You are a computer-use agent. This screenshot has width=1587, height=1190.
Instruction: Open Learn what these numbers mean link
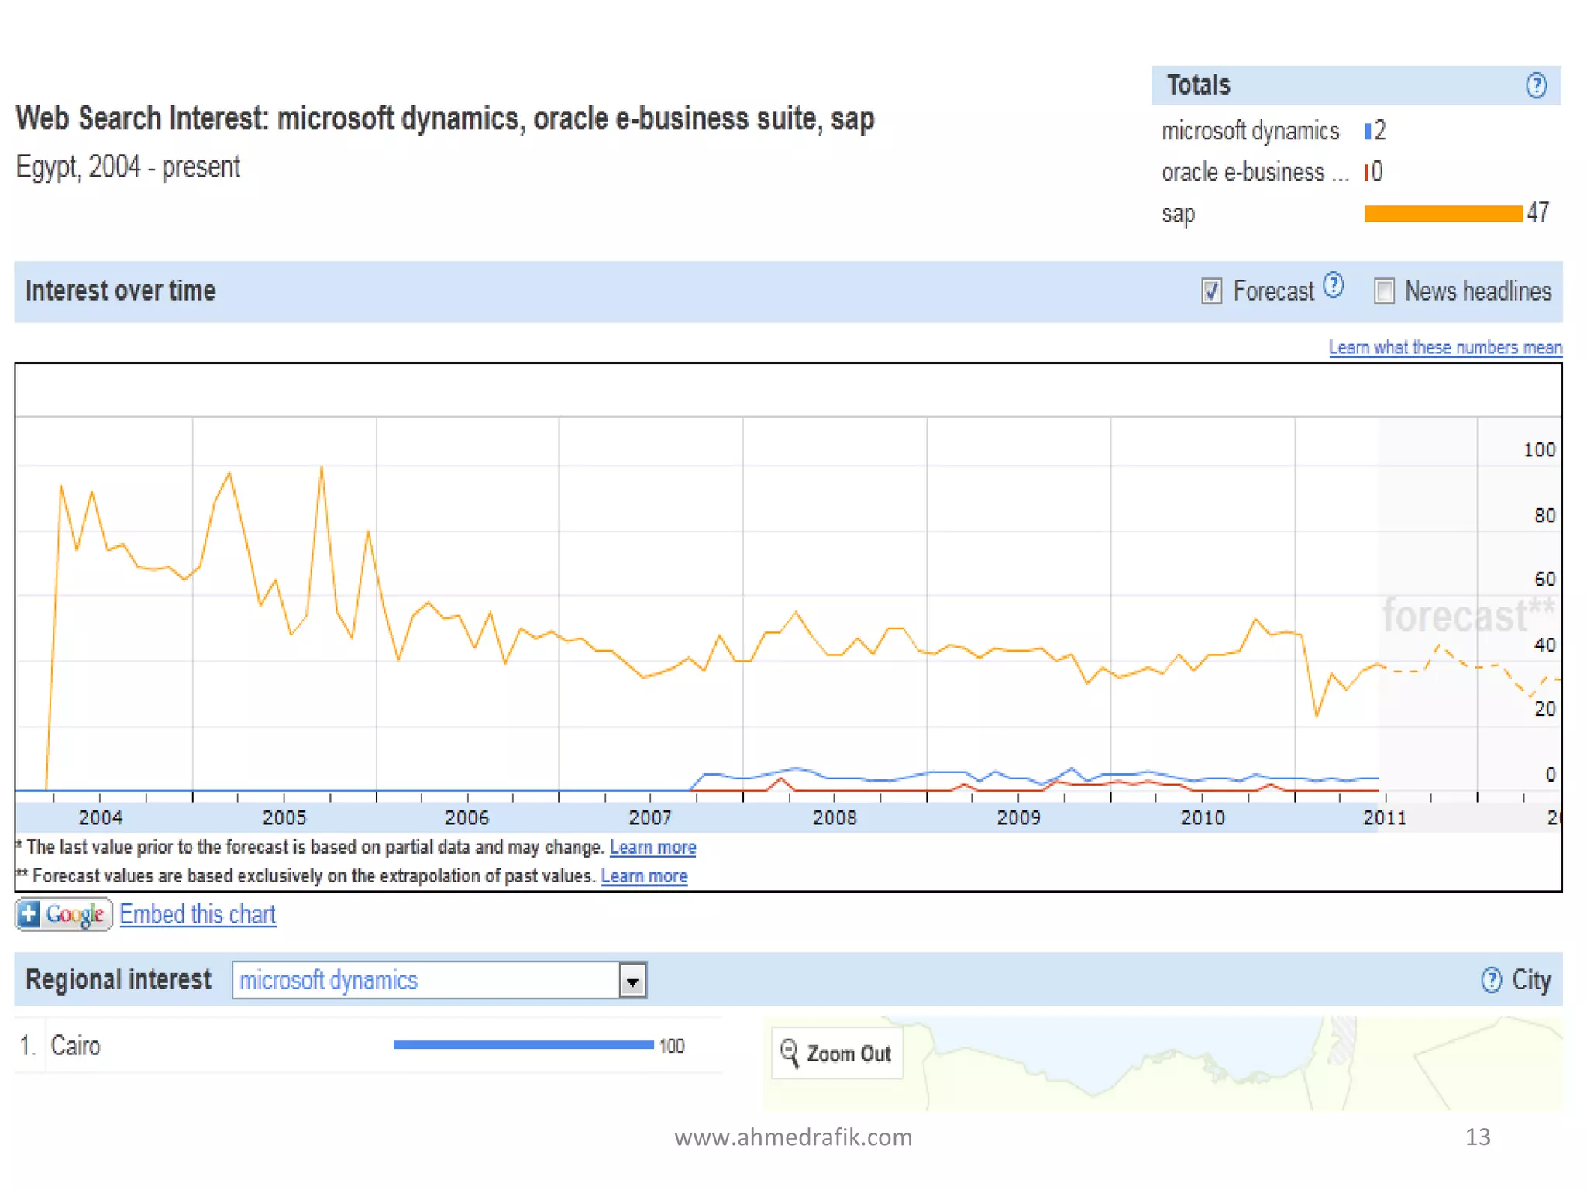pyautogui.click(x=1445, y=347)
